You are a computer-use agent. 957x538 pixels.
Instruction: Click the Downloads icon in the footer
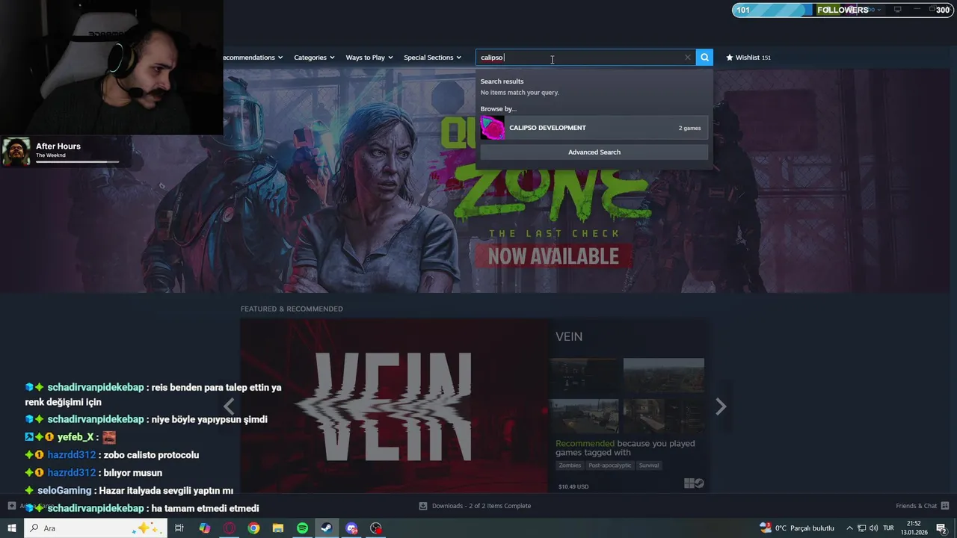click(423, 506)
